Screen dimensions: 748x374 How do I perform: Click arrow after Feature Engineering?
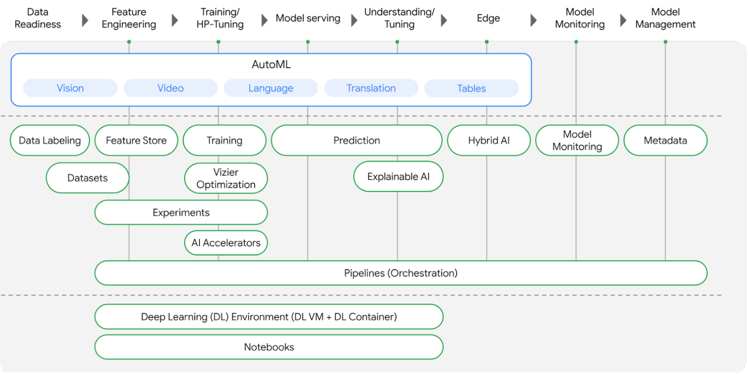pyautogui.click(x=175, y=20)
